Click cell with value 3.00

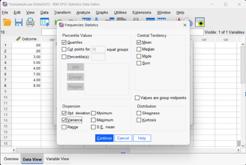pyautogui.click(x=27, y=57)
